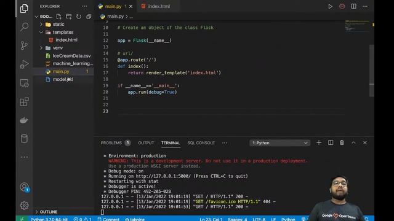
Task: Open the SQL CONSOLE panel tab
Action: pos(201,143)
